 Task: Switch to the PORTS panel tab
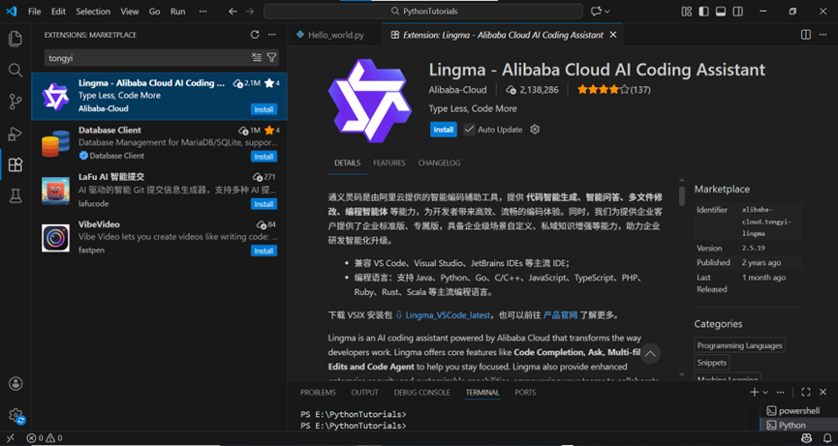pyautogui.click(x=525, y=392)
